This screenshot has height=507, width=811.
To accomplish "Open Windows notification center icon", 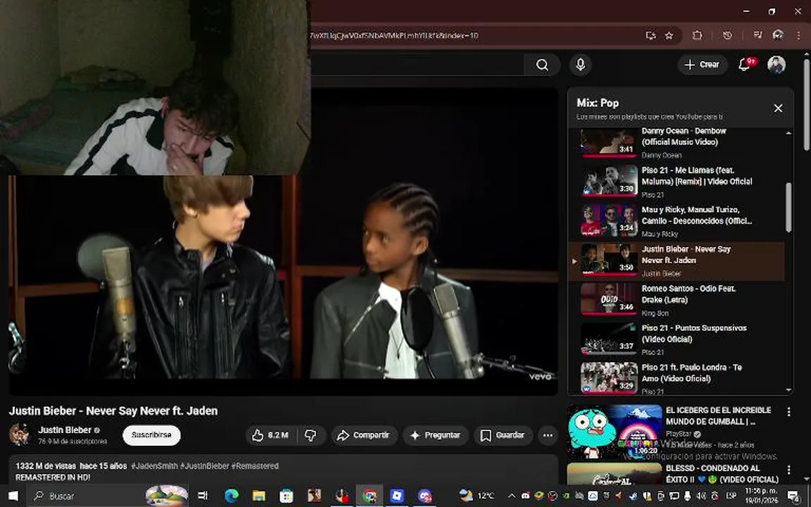I will (x=793, y=496).
